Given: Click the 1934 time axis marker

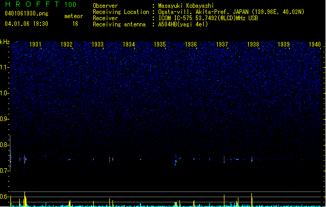Looking at the screenshot, I should (129, 44).
